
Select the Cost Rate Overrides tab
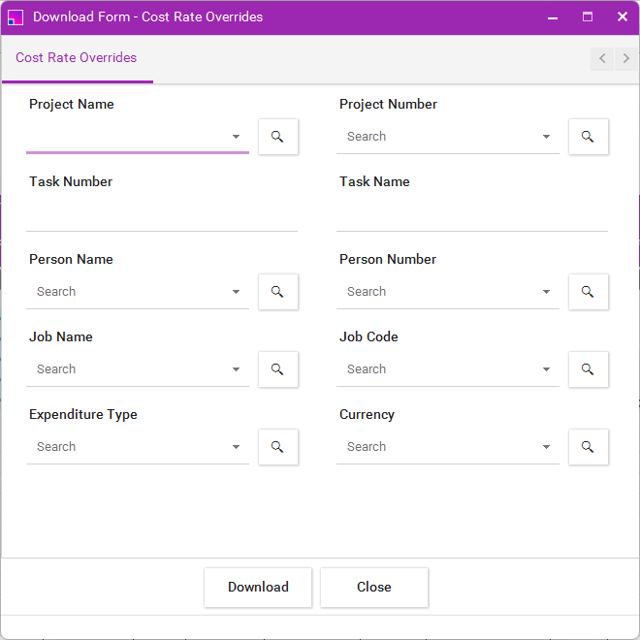pos(77,58)
